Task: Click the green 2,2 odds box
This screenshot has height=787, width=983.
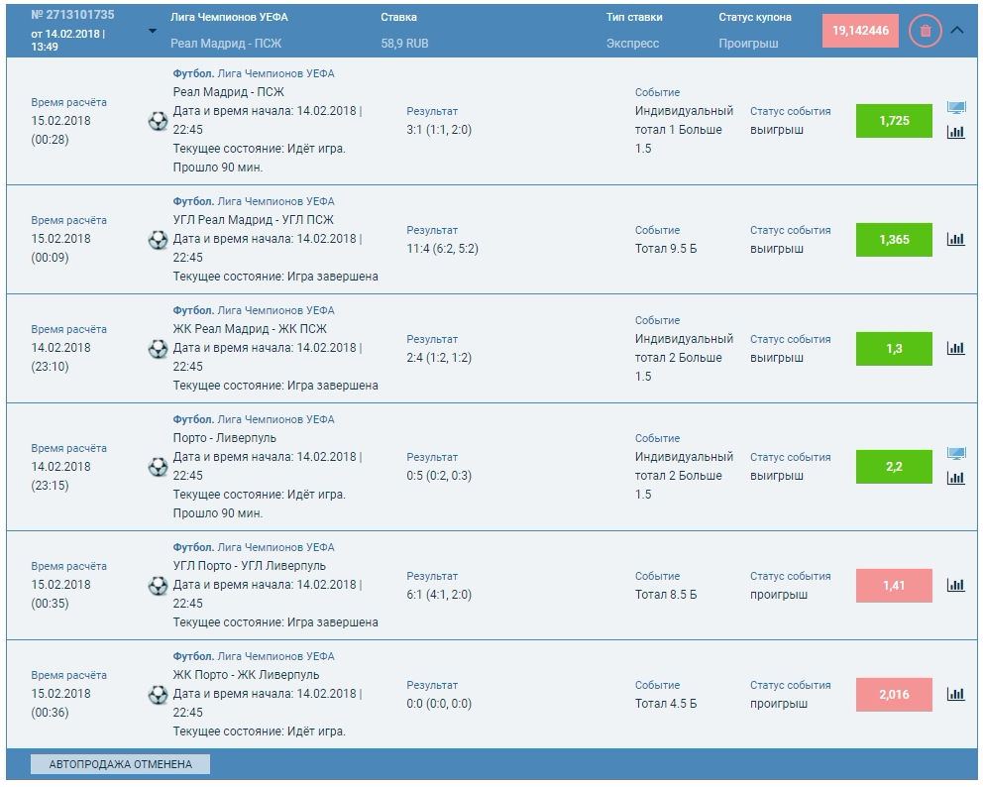Action: [x=893, y=467]
